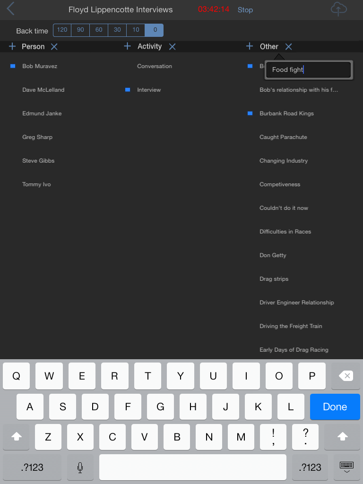The width and height of the screenshot is (363, 484).
Task: Open the cloud upload icon
Action: [338, 9]
